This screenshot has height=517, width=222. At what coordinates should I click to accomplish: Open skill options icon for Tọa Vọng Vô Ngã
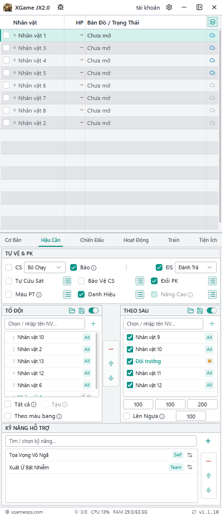point(190,455)
